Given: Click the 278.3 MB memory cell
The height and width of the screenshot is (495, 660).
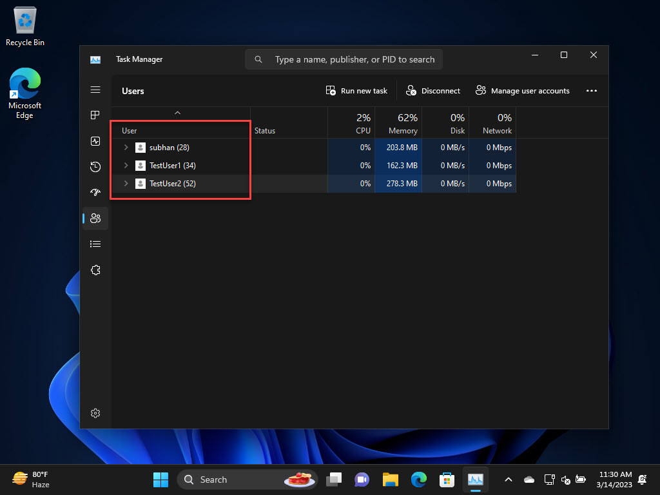Looking at the screenshot, I should coord(398,184).
